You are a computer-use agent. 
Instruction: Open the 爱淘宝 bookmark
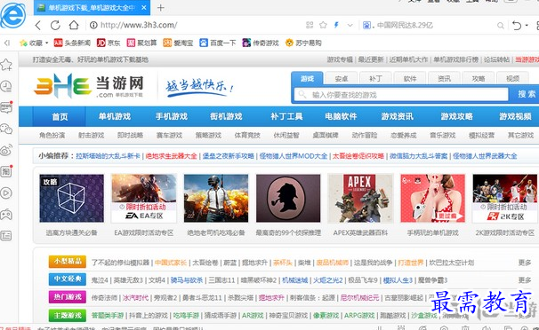pos(178,43)
